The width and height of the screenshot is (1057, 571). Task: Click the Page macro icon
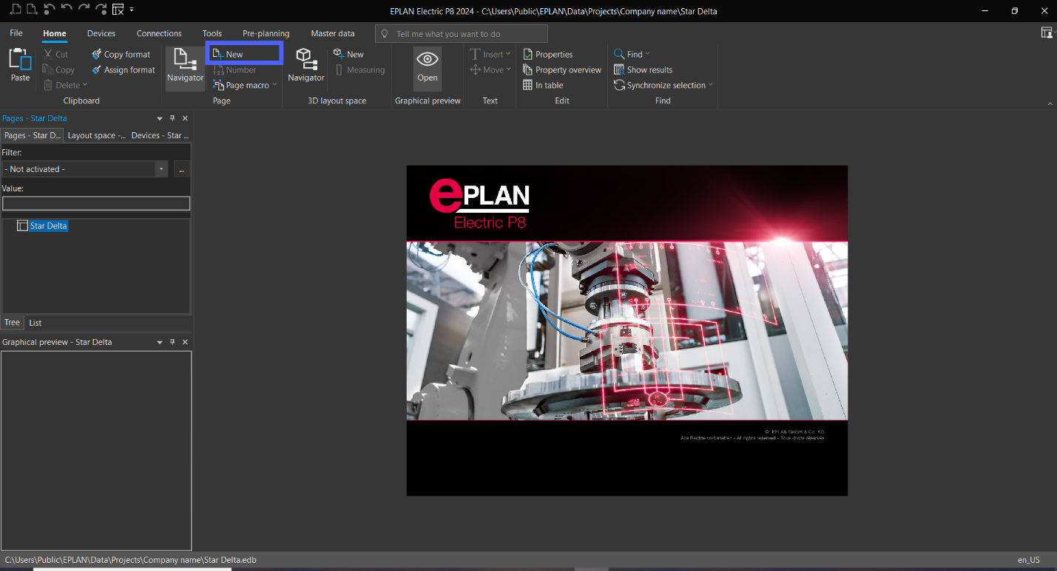click(x=218, y=85)
